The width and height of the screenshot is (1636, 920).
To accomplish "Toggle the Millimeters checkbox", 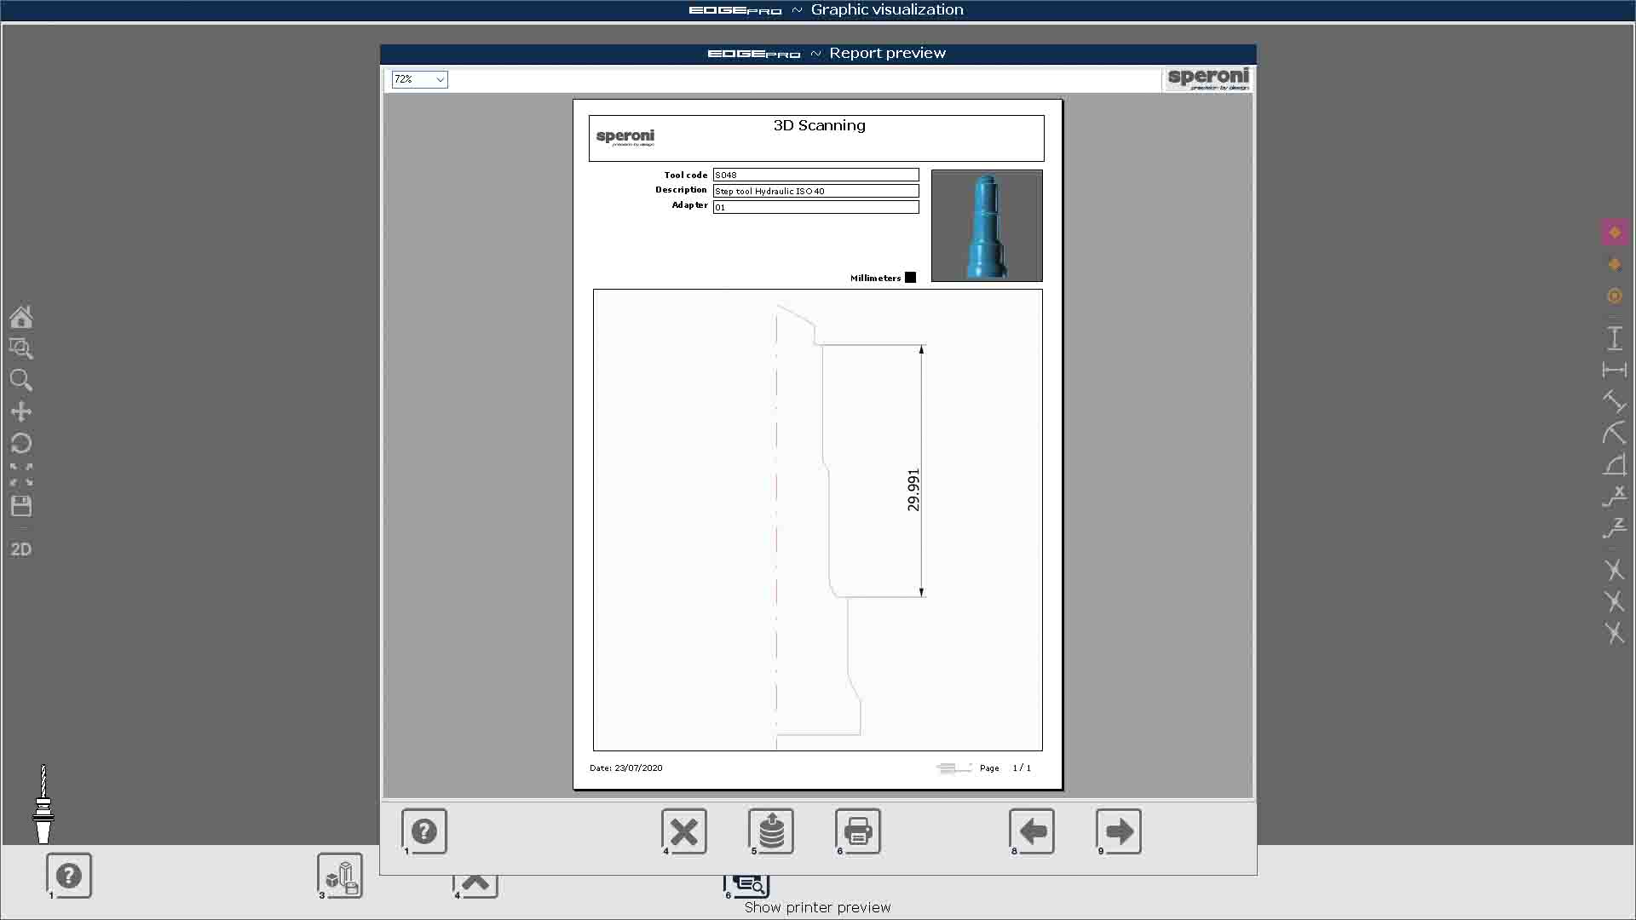I will (x=910, y=278).
